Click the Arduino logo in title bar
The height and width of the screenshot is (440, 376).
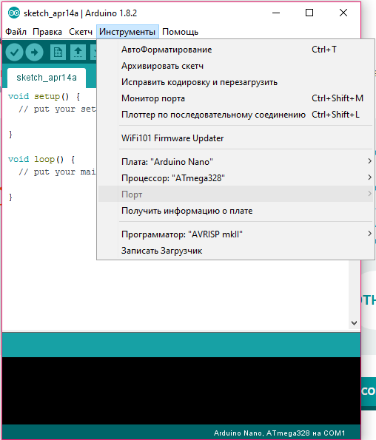pyautogui.click(x=14, y=13)
